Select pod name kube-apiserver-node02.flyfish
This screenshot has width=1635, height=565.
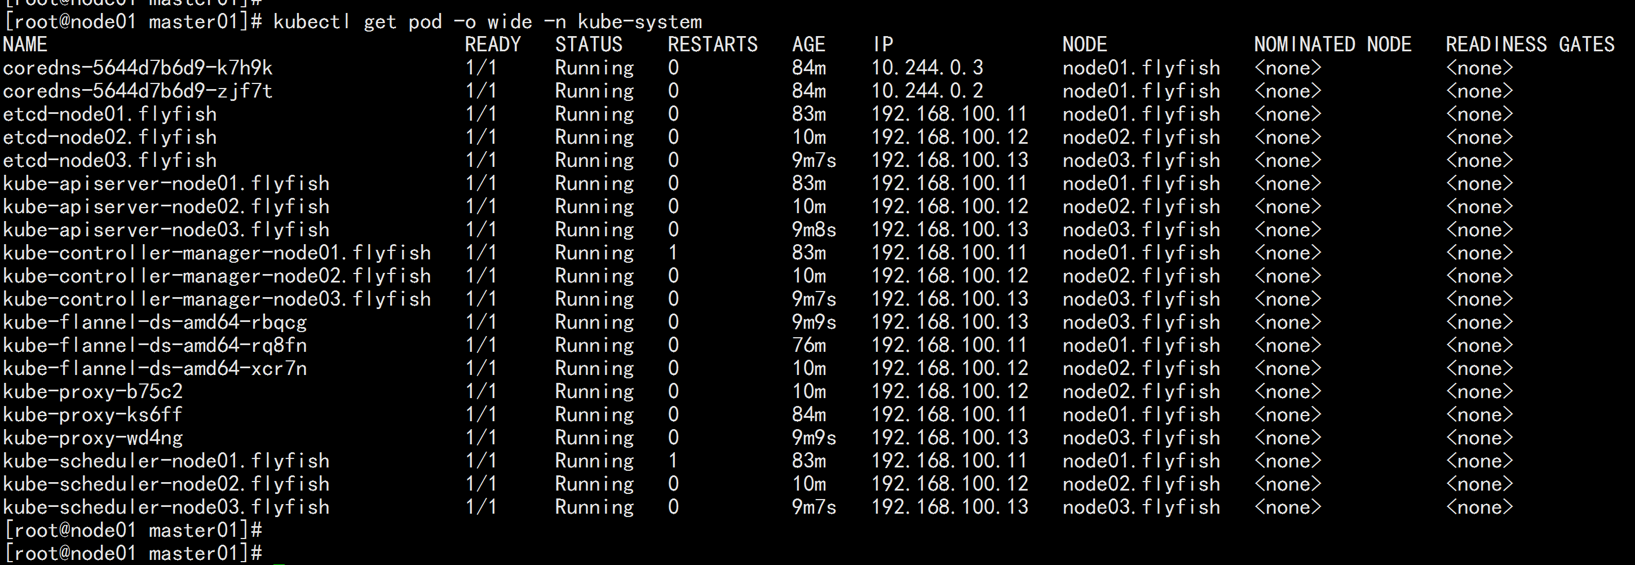pyautogui.click(x=166, y=206)
